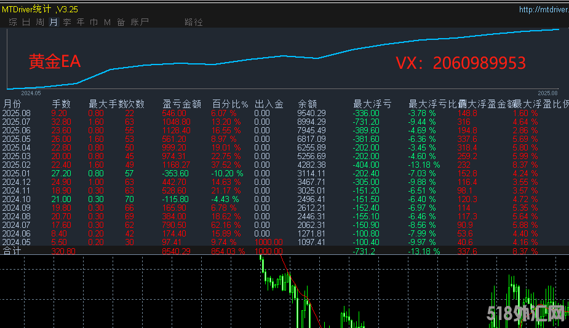The width and height of the screenshot is (569, 328).
Task: Click total lots 320.80
Action: click(63, 251)
